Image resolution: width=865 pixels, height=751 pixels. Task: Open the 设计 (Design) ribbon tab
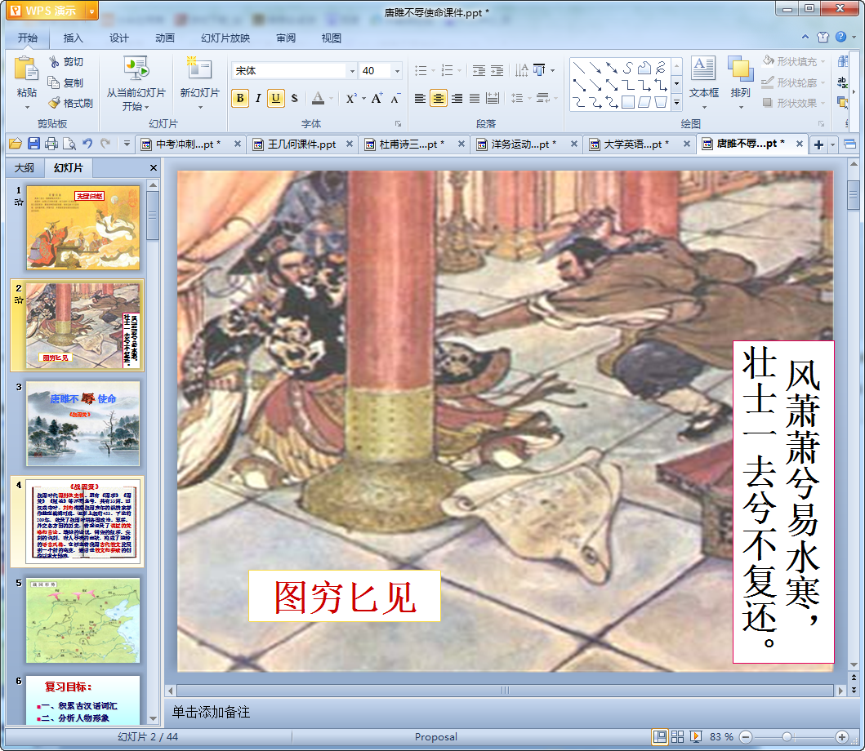[x=118, y=38]
